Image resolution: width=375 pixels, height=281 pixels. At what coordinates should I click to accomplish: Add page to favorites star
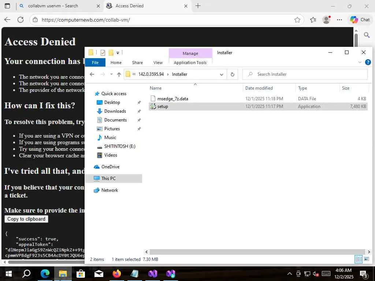click(x=297, y=20)
